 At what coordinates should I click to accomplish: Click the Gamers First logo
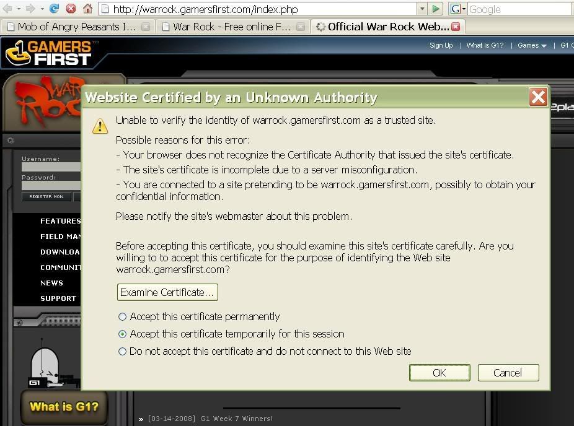50,53
